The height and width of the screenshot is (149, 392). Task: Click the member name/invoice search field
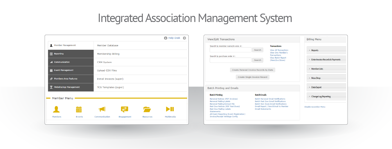(x=231, y=50)
